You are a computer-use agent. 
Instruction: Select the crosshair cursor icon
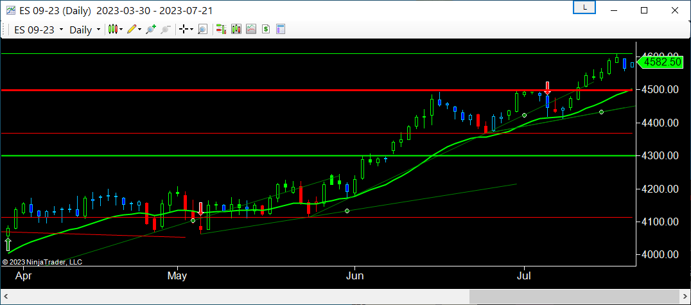coord(183,30)
